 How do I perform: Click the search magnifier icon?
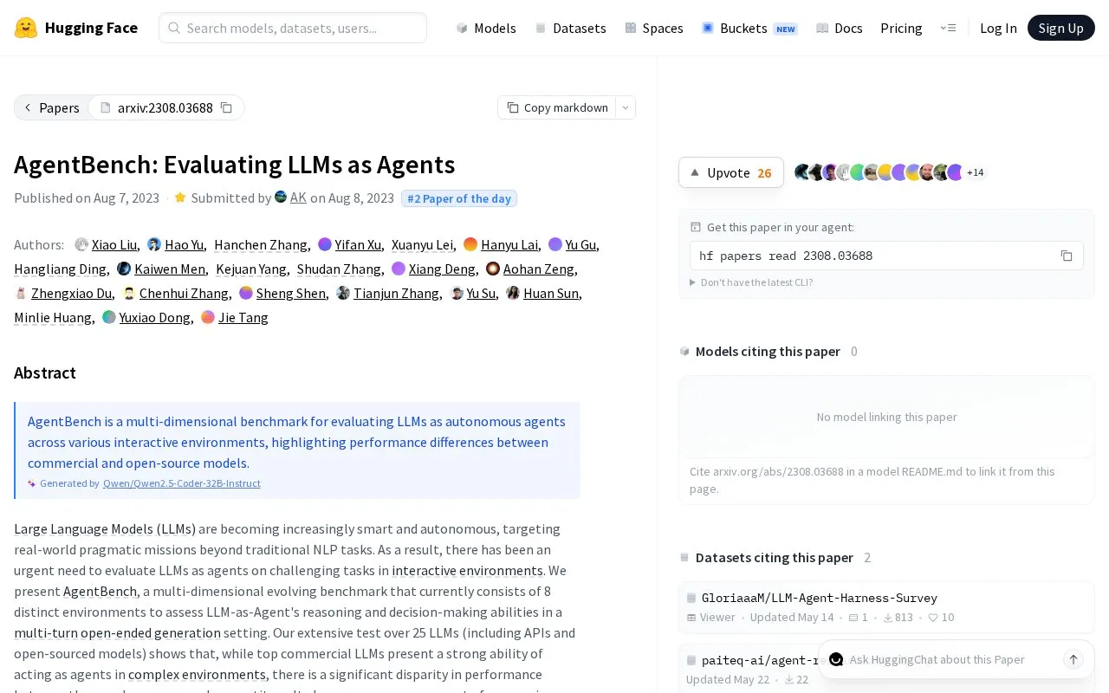(x=174, y=28)
